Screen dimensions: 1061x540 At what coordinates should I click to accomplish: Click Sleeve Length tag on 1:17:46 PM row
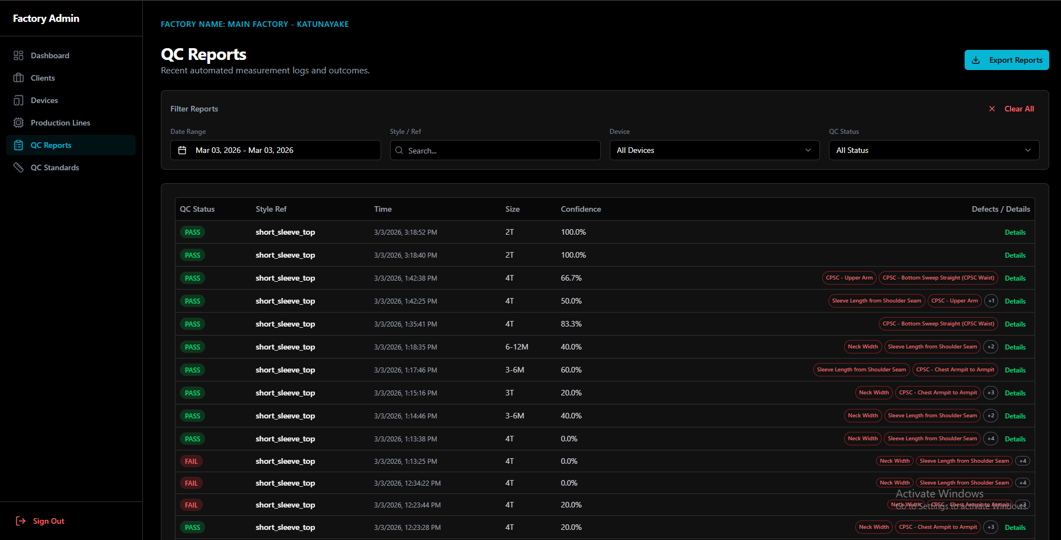click(861, 370)
